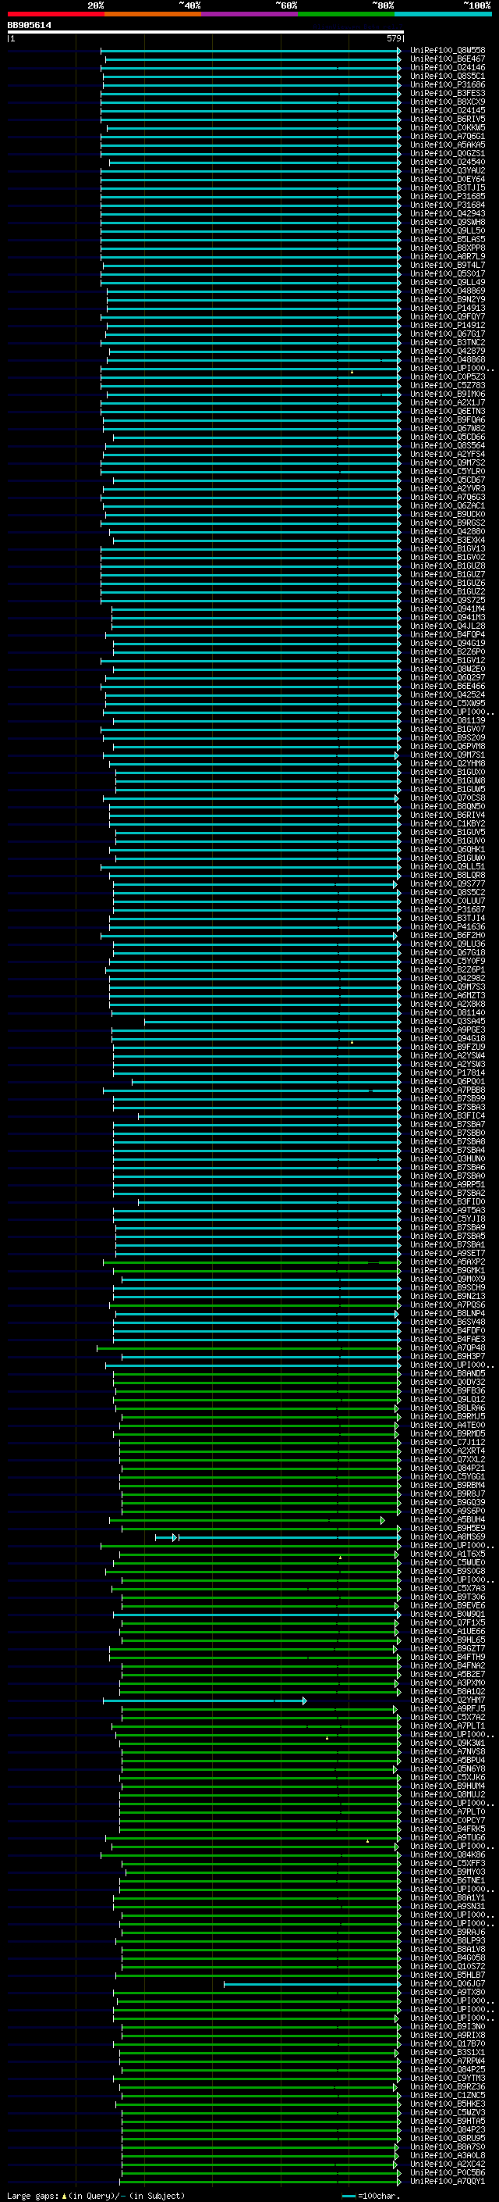Select hit label UniRef100_C0KKW5
This screenshot has width=499, height=2202.
[x=447, y=127]
